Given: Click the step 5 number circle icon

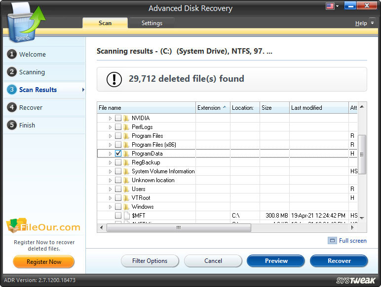Looking at the screenshot, I should (12, 125).
